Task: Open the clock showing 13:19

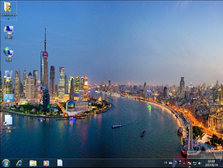Action: (x=211, y=163)
